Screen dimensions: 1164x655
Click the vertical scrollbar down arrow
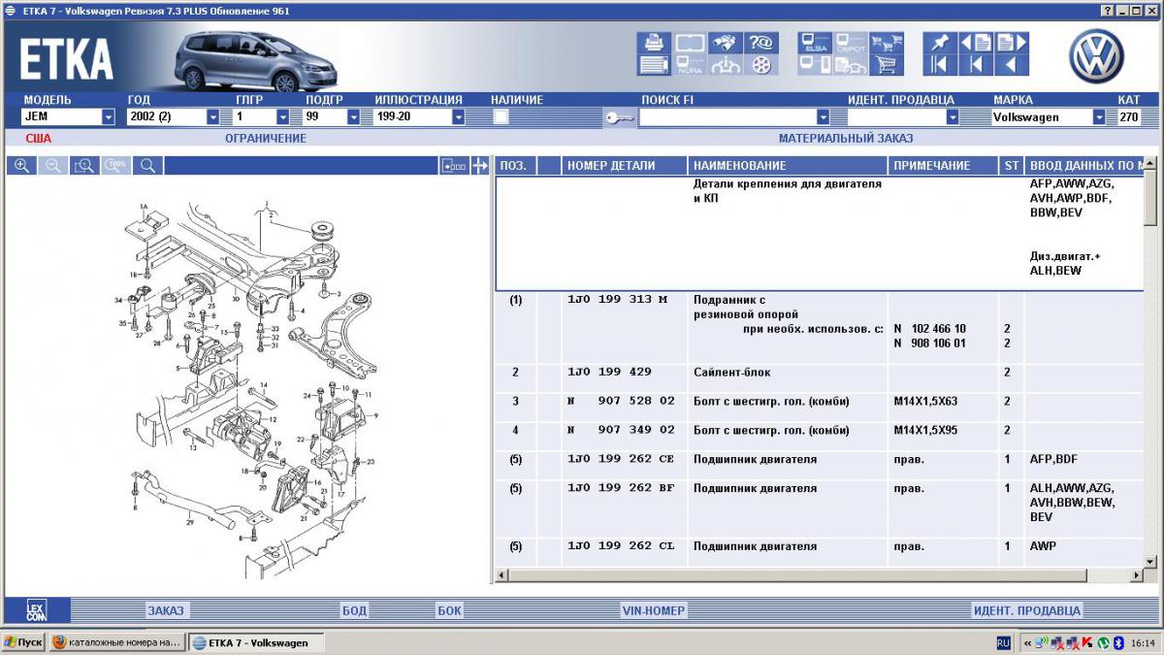pos(1150,561)
